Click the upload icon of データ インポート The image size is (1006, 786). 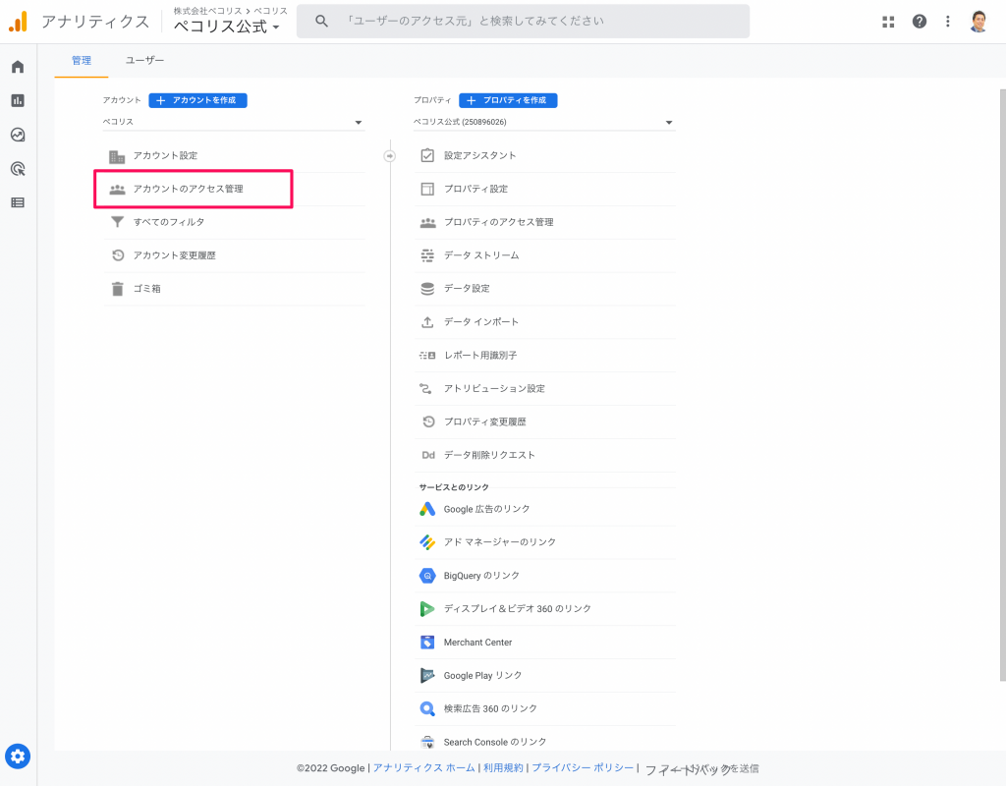[427, 322]
